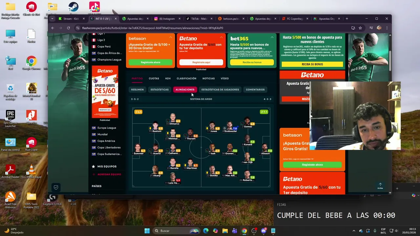
Task: Click the browser address bar URL
Action: 153,28
